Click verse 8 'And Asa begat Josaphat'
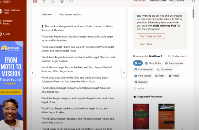199x130 pixels. coord(78,100)
